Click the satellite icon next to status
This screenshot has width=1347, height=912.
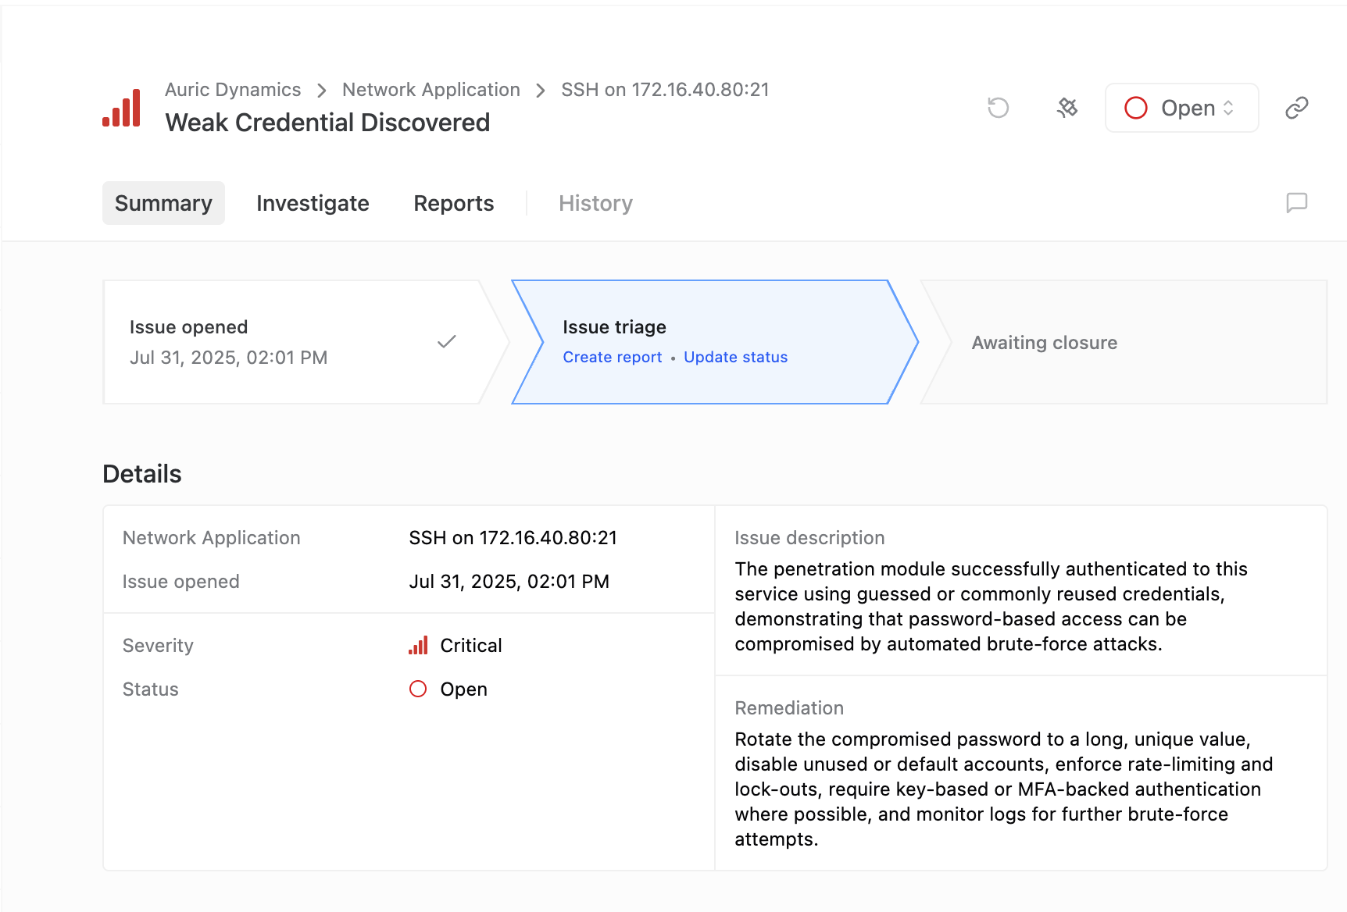point(1067,108)
